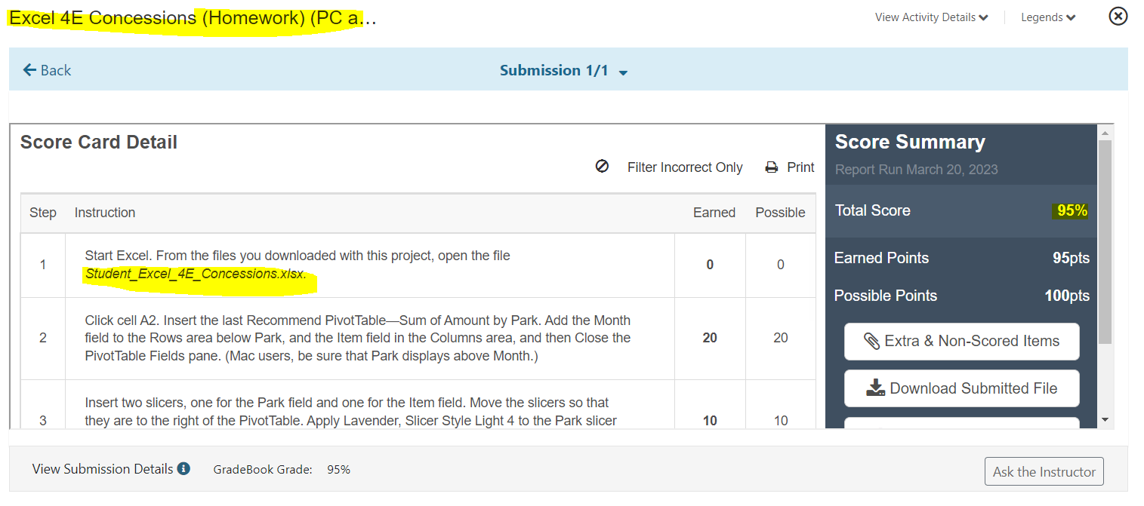Click the download icon on Download Submitted File
The width and height of the screenshot is (1144, 506).
point(875,388)
